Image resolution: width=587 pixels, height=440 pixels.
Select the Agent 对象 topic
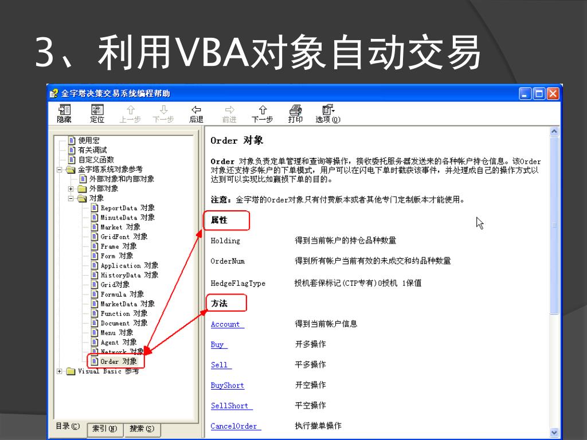[119, 343]
